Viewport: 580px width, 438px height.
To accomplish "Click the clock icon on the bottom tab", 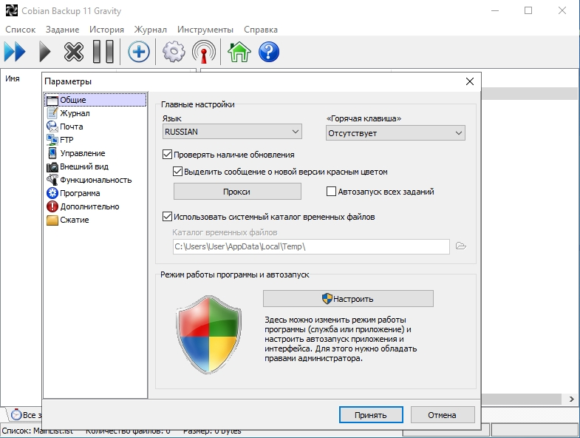I will pos(16,414).
